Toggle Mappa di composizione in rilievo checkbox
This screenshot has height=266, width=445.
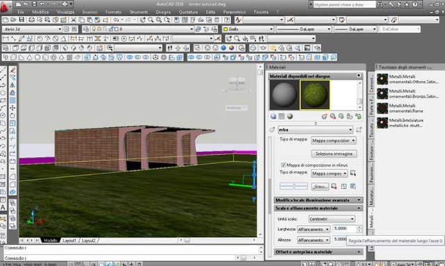(283, 165)
